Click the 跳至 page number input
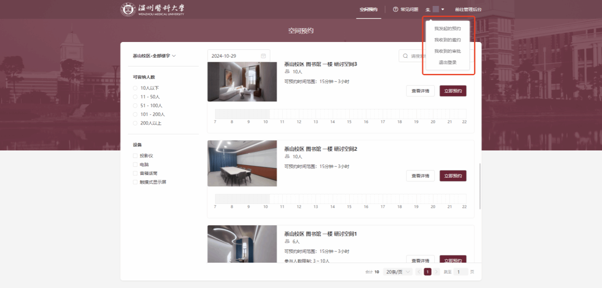602x288 pixels. [x=461, y=272]
